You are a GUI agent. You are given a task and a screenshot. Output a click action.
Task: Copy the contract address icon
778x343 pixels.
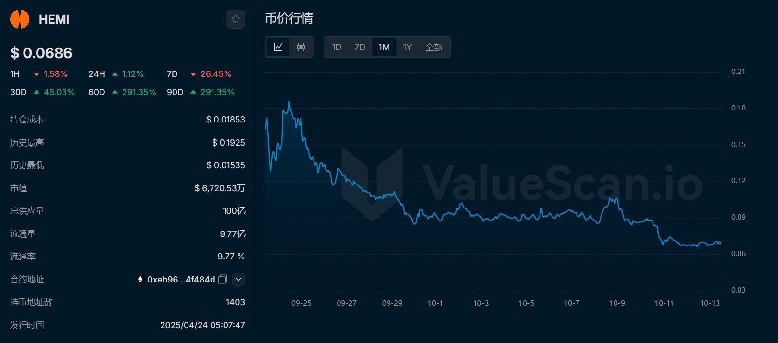tap(223, 280)
